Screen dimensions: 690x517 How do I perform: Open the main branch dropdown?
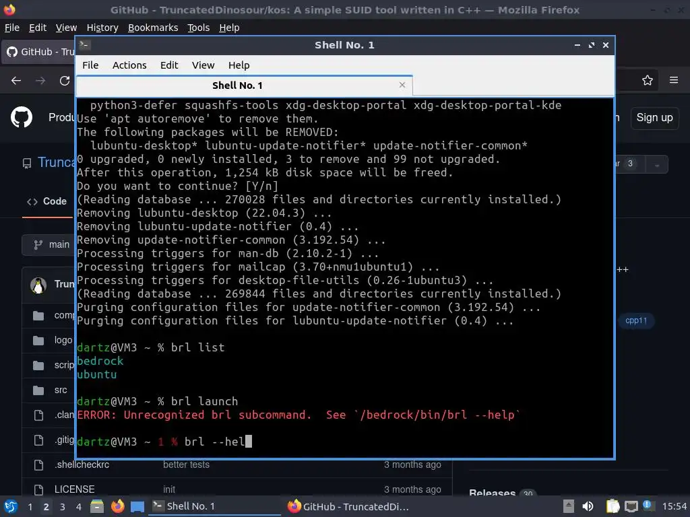pos(49,245)
